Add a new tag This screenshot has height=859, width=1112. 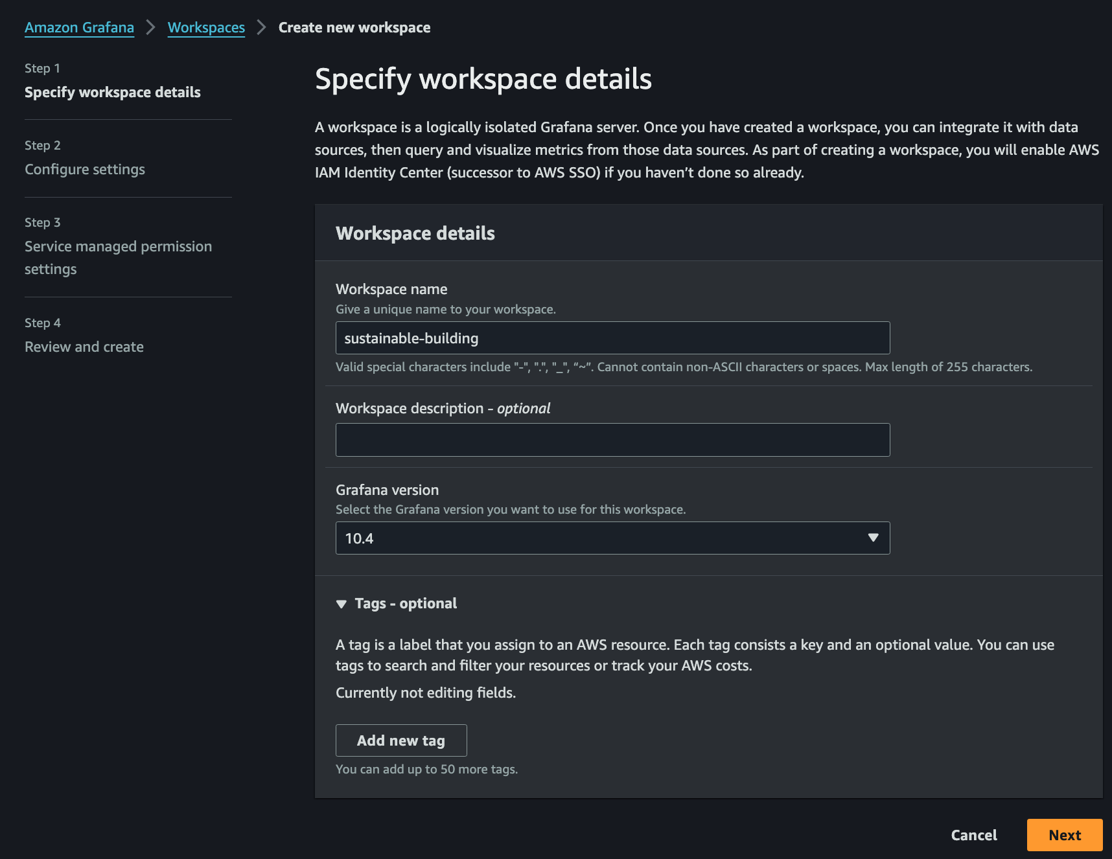(401, 740)
